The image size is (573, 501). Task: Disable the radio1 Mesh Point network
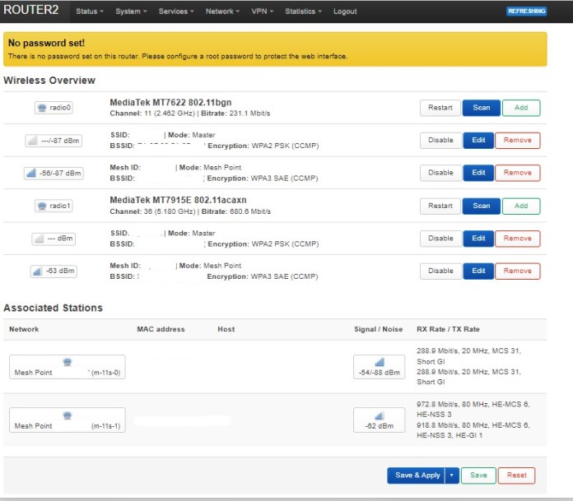440,271
